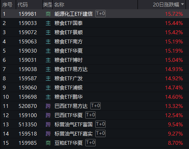Select the 标普油气ETF嘉实 name

73,134
